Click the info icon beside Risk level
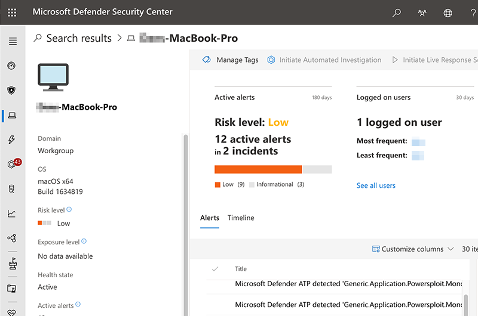The height and width of the screenshot is (316, 478). tap(69, 209)
